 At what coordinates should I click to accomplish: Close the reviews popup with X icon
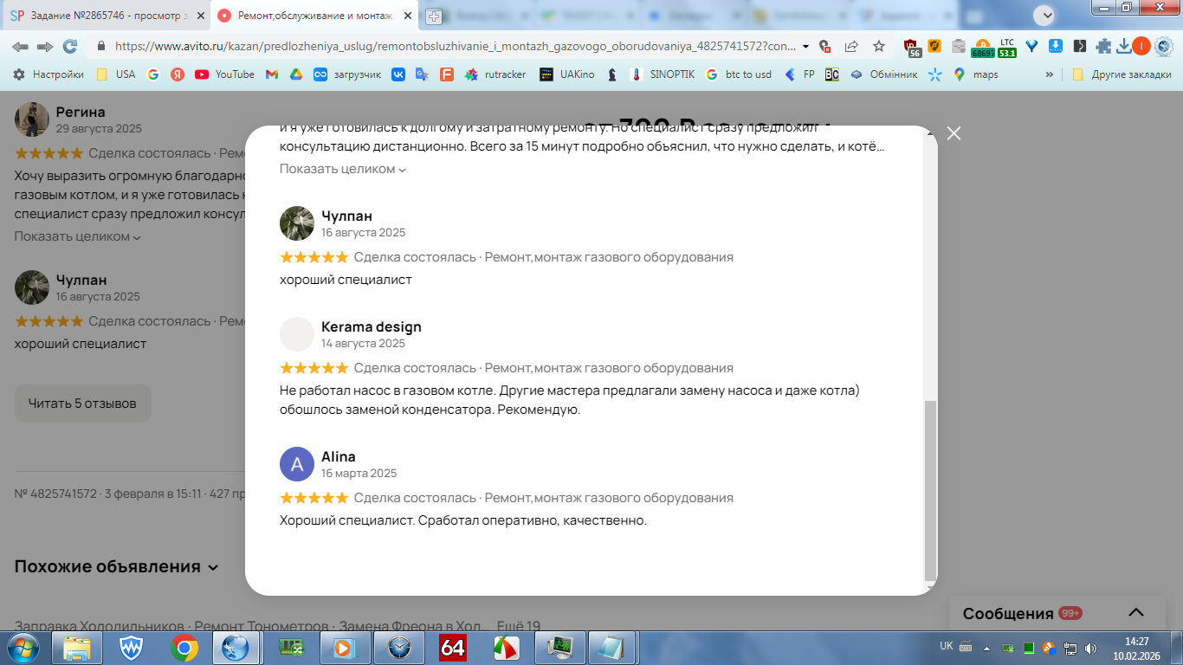[x=954, y=133]
